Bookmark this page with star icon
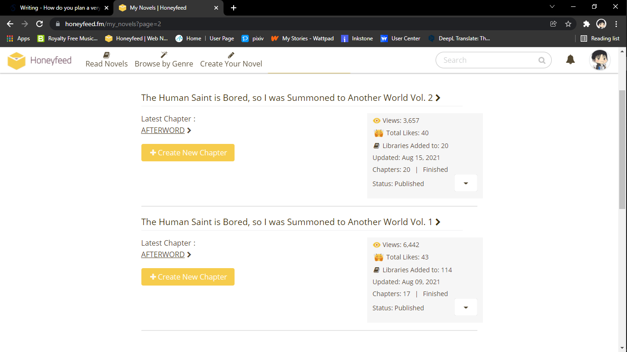 coord(568,24)
